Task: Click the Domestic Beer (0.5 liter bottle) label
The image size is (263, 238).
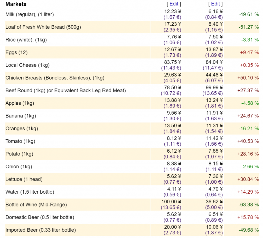Action: pyautogui.click(x=40, y=217)
